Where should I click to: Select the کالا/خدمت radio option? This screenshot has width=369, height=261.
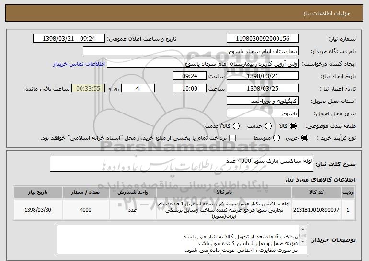pyautogui.click(x=236, y=126)
